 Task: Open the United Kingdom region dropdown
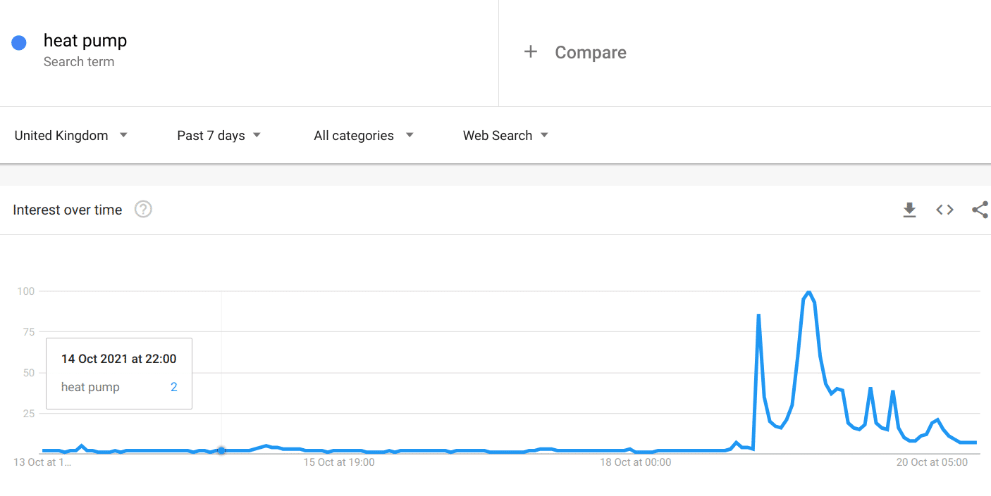(71, 135)
